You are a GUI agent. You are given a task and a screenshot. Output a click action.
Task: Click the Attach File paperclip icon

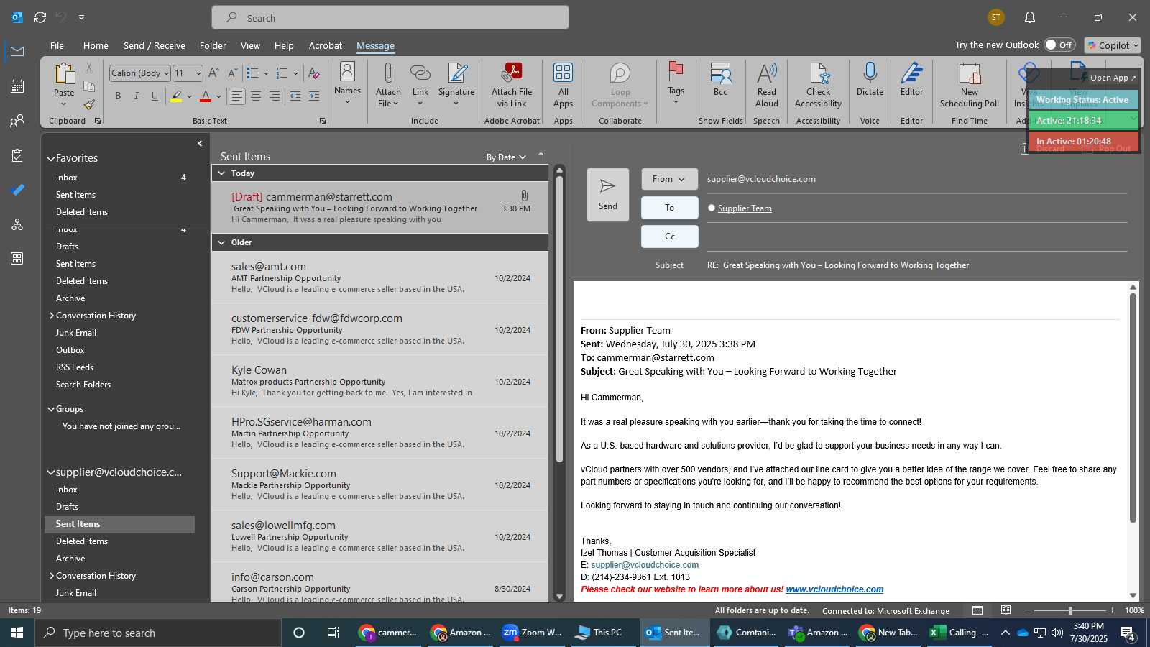[x=388, y=73]
